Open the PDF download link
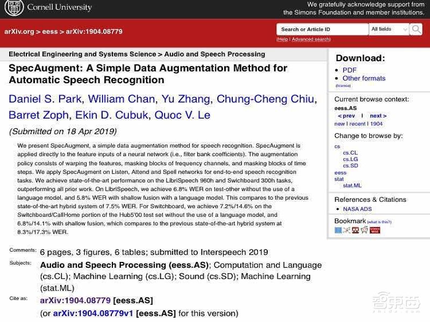 pos(349,70)
